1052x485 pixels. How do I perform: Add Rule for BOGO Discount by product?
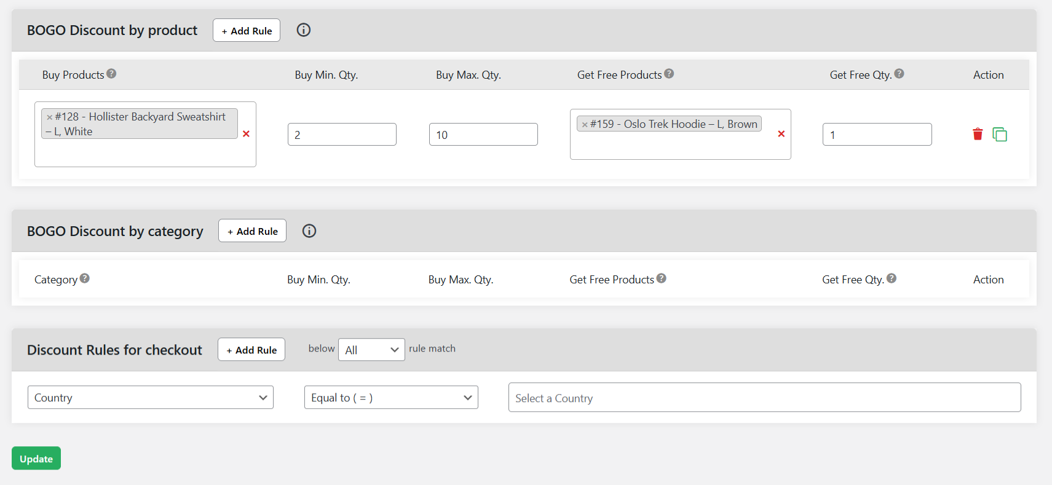pos(247,31)
